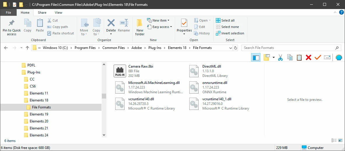Click navigation pane scroll down arrow
Screen dimensions: 345x151
point(104,135)
